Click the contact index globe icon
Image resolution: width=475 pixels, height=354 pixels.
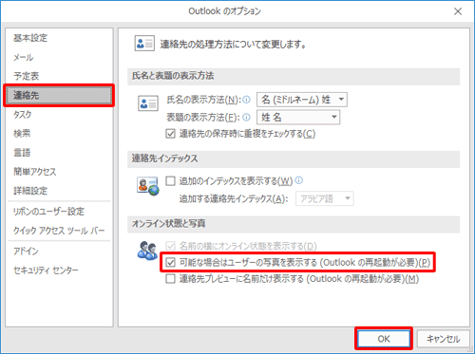[148, 186]
